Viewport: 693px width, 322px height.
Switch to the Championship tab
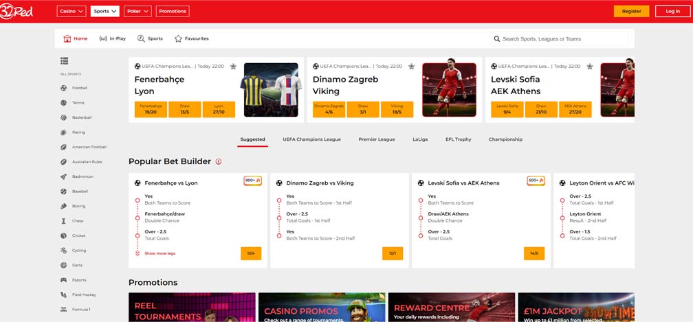point(505,139)
